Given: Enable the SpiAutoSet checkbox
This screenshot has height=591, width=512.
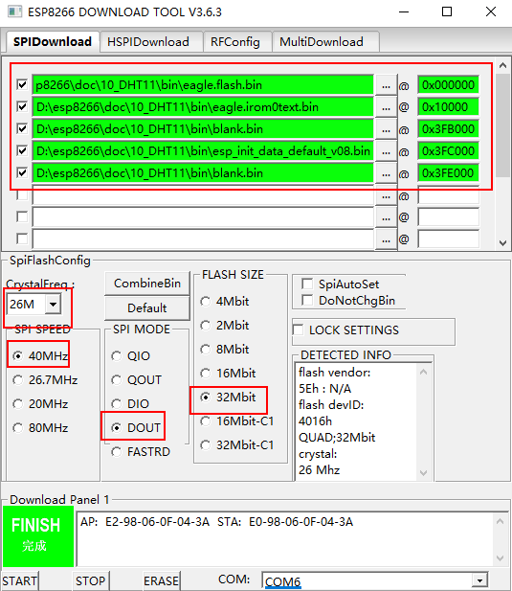Looking at the screenshot, I should click(x=307, y=284).
